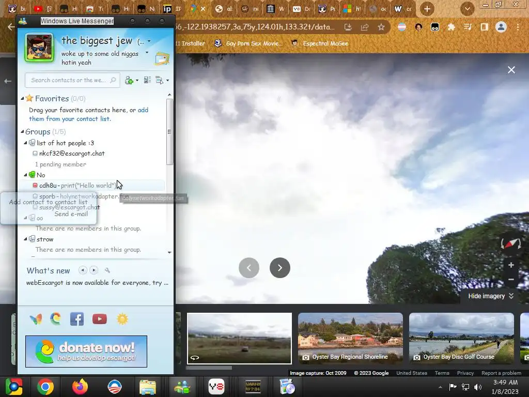529x397 pixels.
Task: Choose 'Send e-mail' menu entry
Action: [x=71, y=214]
